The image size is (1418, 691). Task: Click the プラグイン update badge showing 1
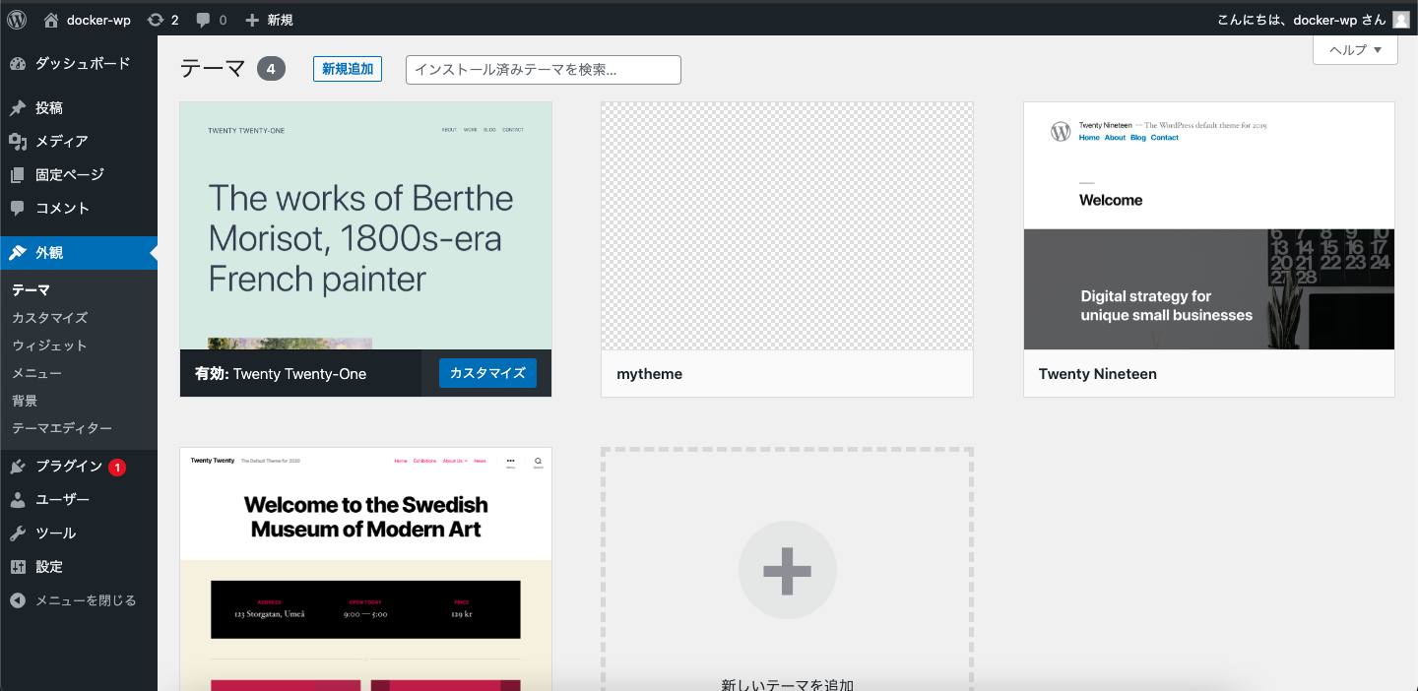coord(117,468)
